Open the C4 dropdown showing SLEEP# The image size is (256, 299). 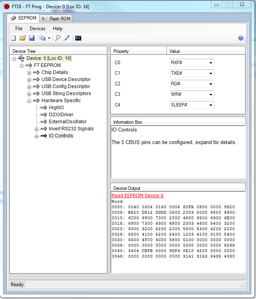pyautogui.click(x=192, y=105)
